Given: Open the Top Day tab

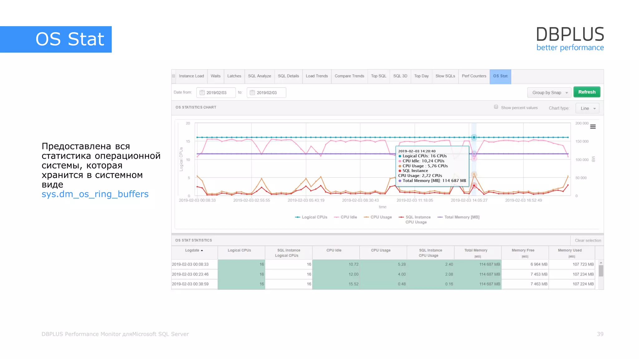Looking at the screenshot, I should click(422, 76).
